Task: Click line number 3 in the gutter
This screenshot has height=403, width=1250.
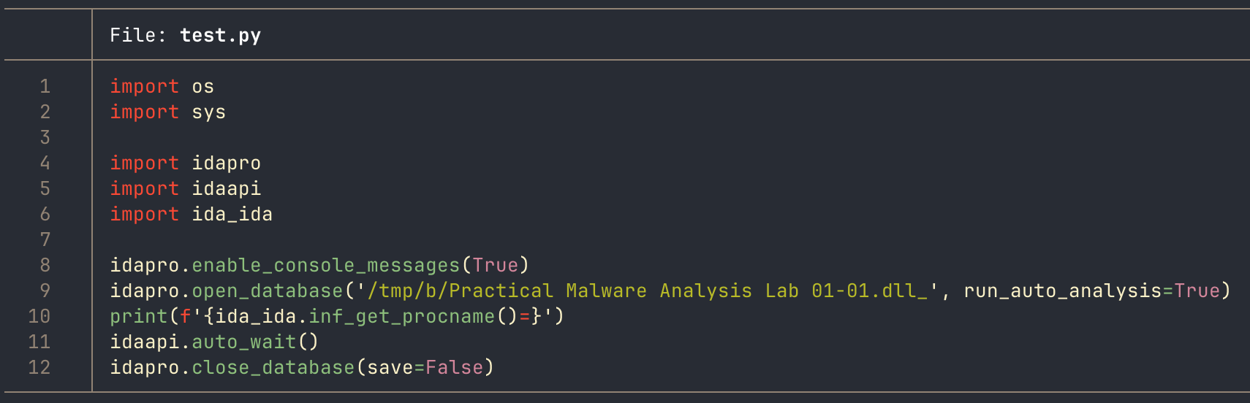Action: pyautogui.click(x=45, y=137)
